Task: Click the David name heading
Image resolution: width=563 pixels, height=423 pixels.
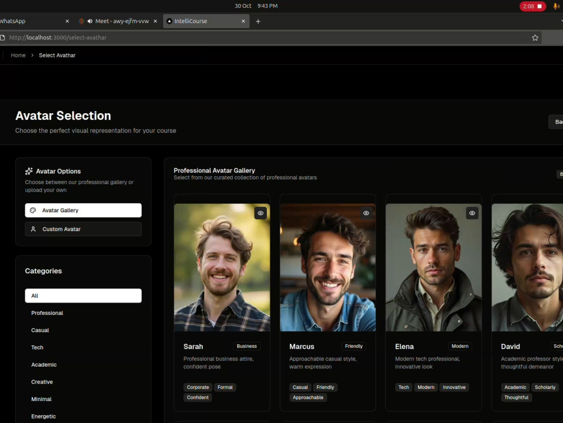Action: coord(510,346)
